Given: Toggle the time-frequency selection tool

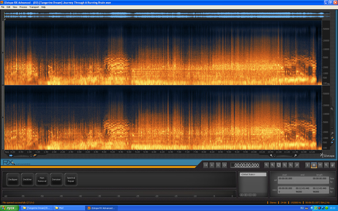Looking at the screenshot, I should pyautogui.click(x=314, y=165).
